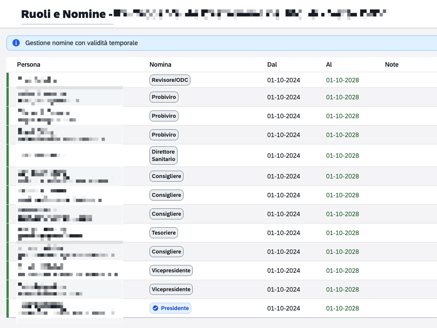Click the Ruoli e Nomine page title
The image size is (437, 328).
(63, 14)
